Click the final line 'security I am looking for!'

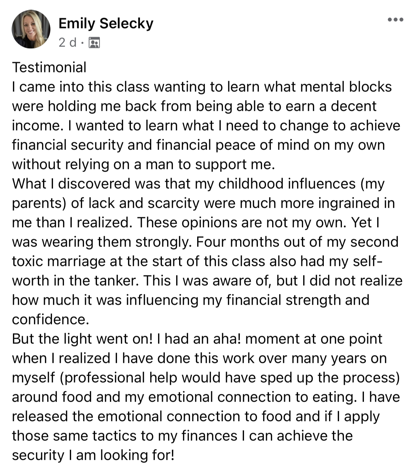pyautogui.click(x=93, y=455)
